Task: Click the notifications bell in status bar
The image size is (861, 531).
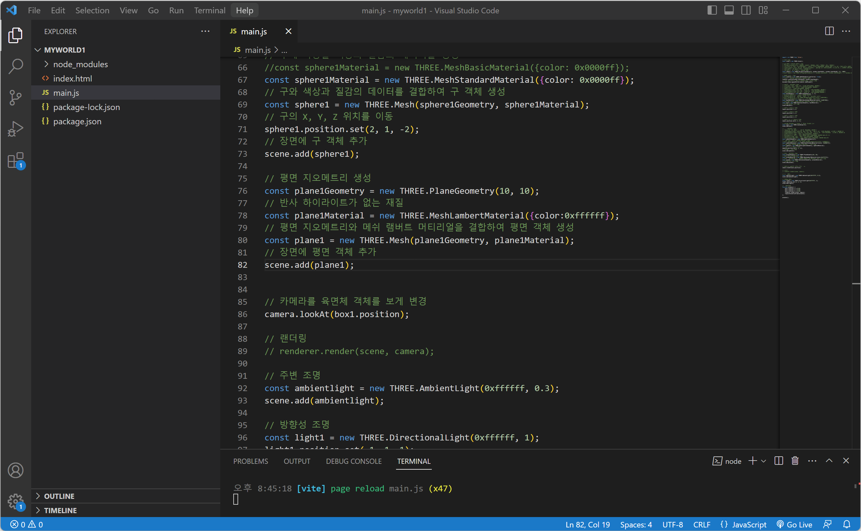Action: 847,524
